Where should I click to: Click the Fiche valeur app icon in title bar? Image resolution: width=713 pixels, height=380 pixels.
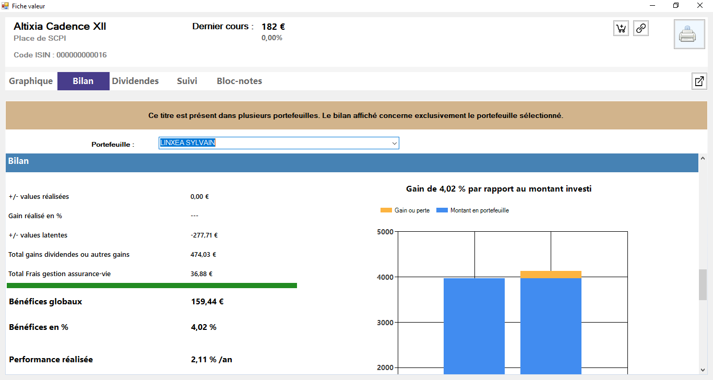pos(5,6)
